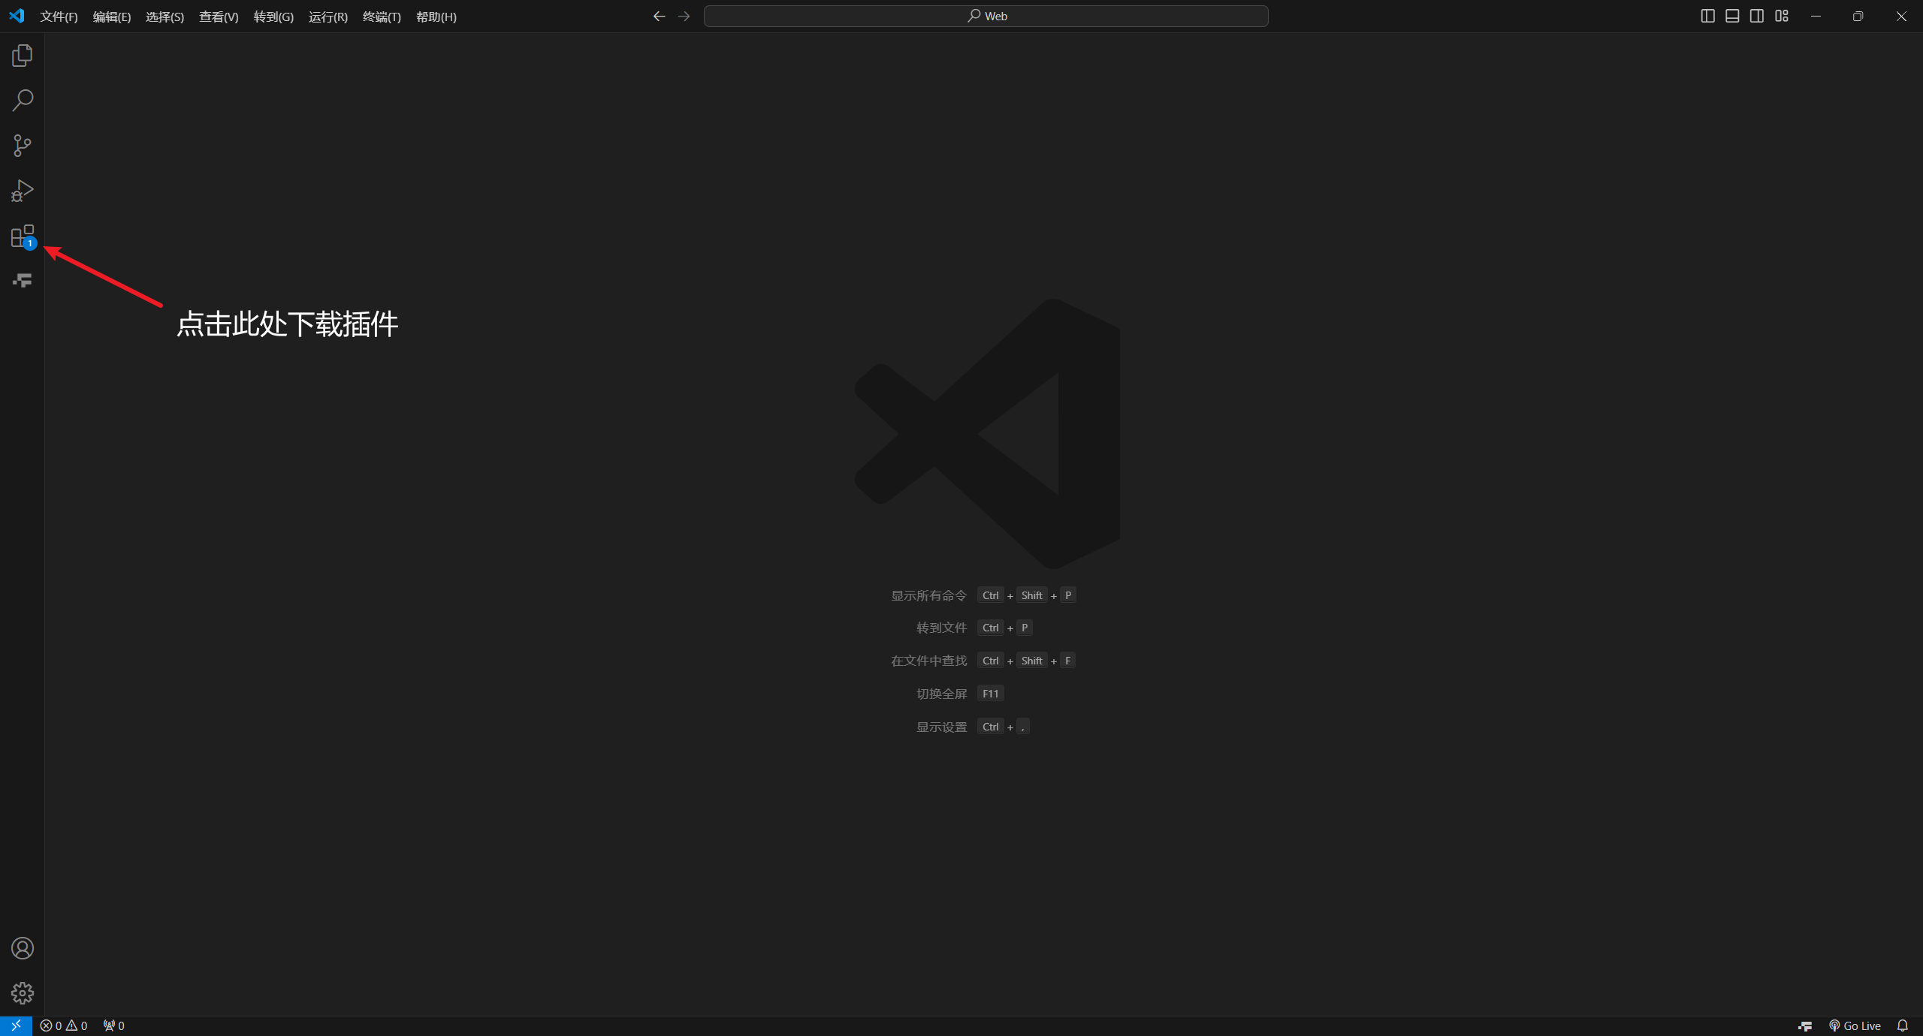Open Run and Debug view
Viewport: 1923px width, 1036px height.
tap(23, 191)
